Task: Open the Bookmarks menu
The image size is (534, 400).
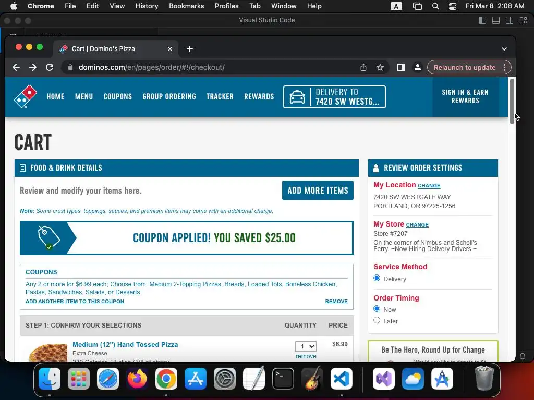Action: [x=186, y=6]
